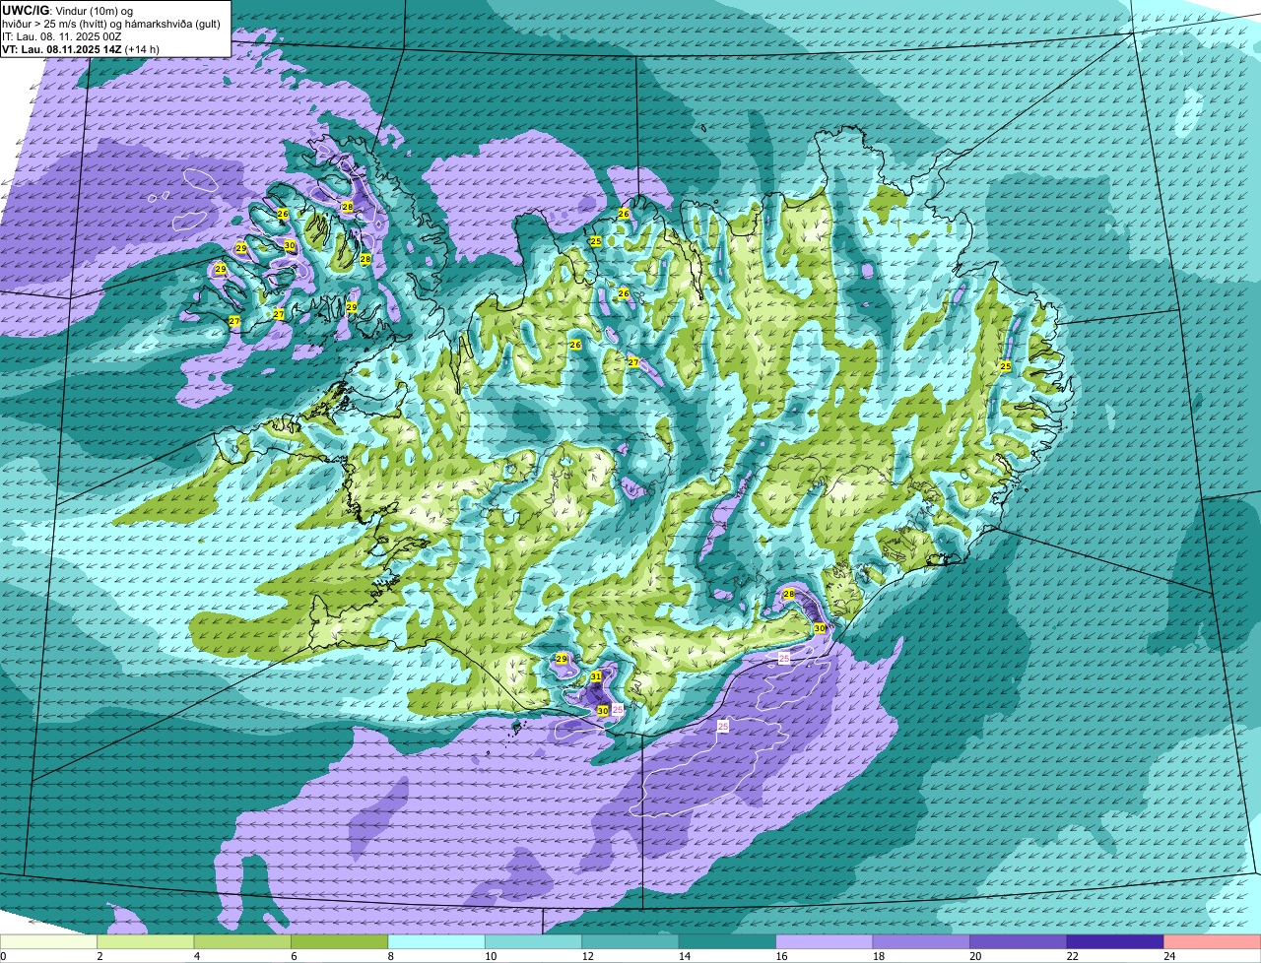Click the white '25' contour label over the southern ocean
The width and height of the screenshot is (1261, 963).
pyautogui.click(x=723, y=726)
